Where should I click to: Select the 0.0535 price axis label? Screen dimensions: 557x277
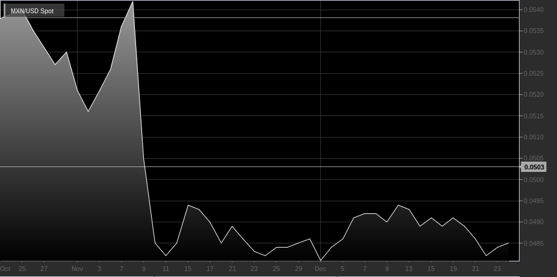point(534,31)
